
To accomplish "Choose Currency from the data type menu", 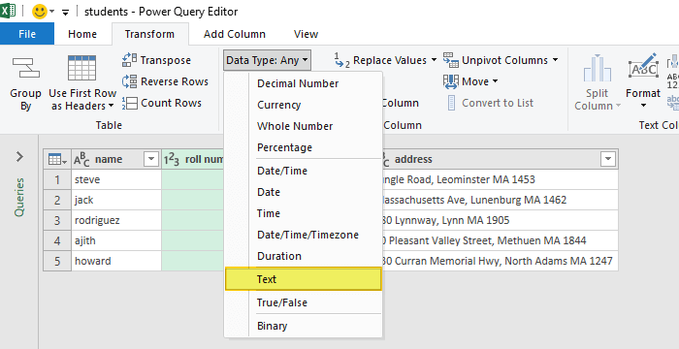I will coord(303,105).
